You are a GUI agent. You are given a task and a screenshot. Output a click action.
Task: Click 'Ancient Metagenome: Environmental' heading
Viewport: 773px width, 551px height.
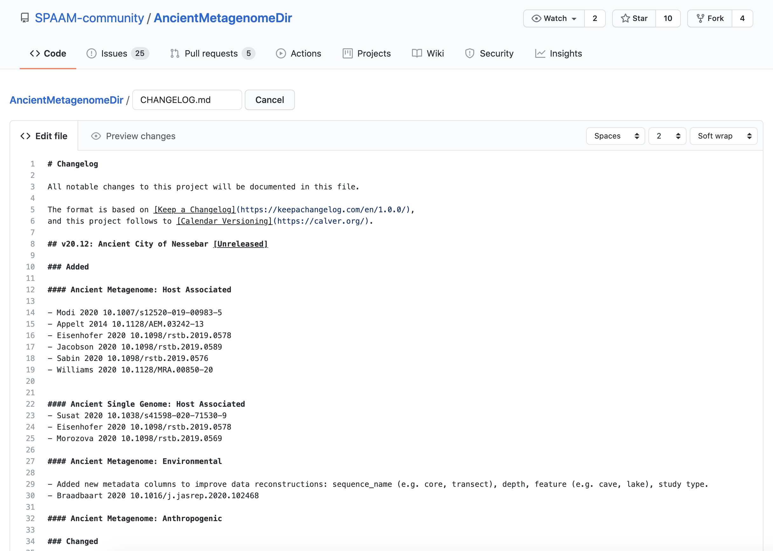tap(135, 461)
